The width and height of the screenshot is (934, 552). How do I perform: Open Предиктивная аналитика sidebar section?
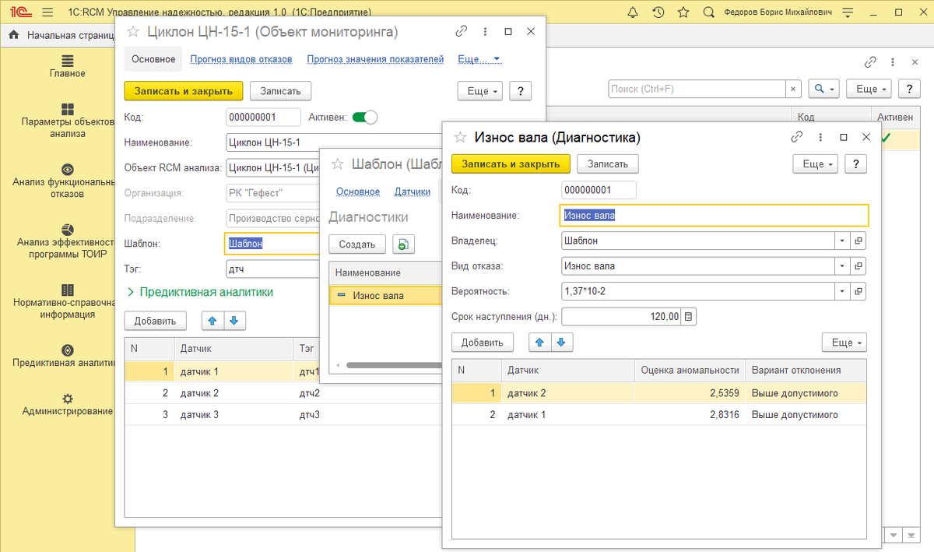tap(68, 357)
